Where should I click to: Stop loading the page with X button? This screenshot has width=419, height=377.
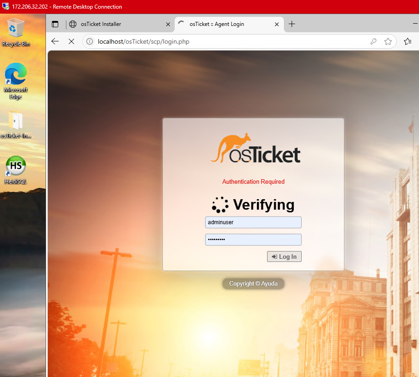(x=71, y=41)
